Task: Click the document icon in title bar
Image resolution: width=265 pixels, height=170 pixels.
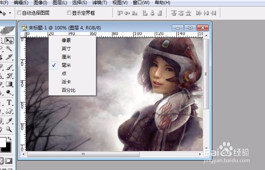Action: click(24, 28)
